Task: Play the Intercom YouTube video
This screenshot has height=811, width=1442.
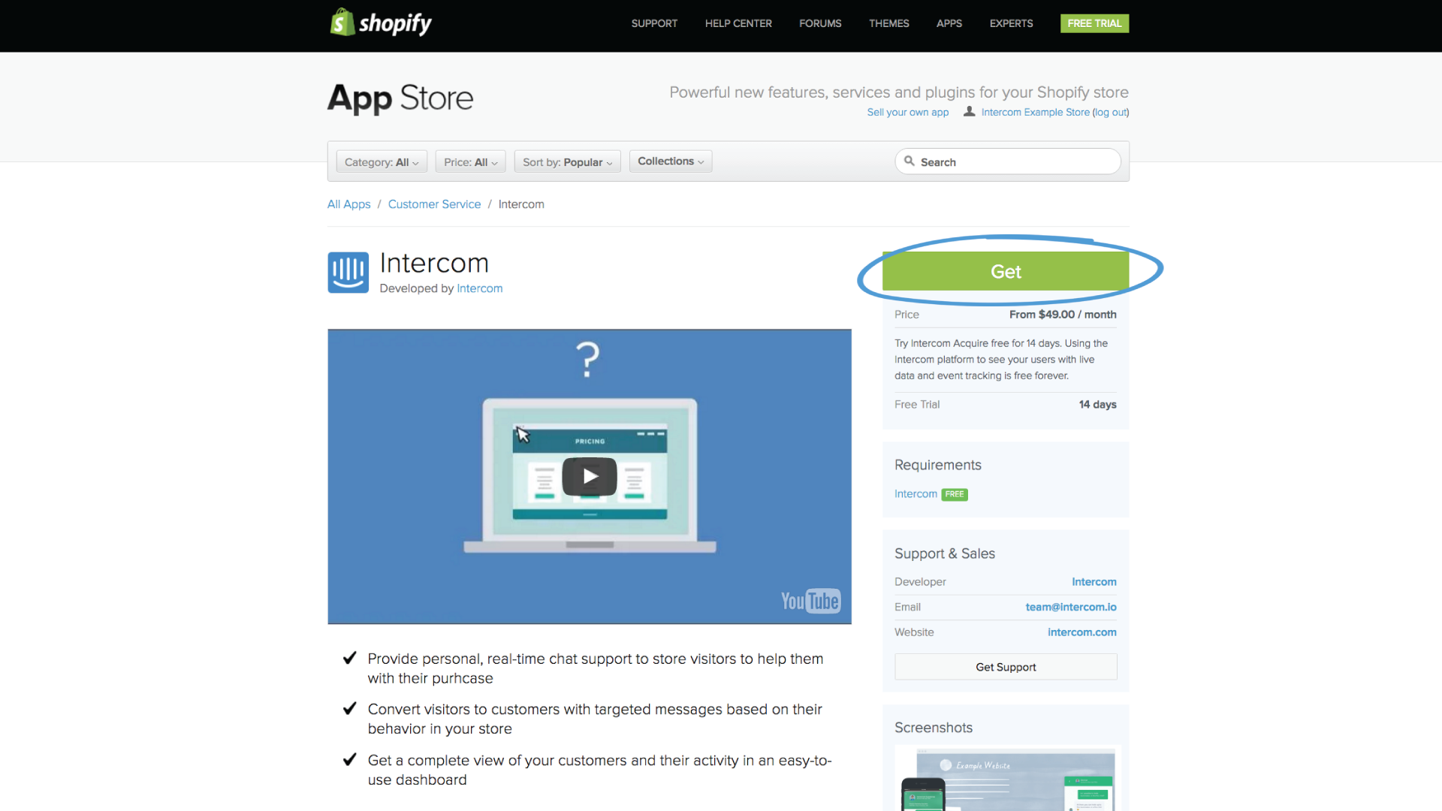Action: [x=590, y=476]
